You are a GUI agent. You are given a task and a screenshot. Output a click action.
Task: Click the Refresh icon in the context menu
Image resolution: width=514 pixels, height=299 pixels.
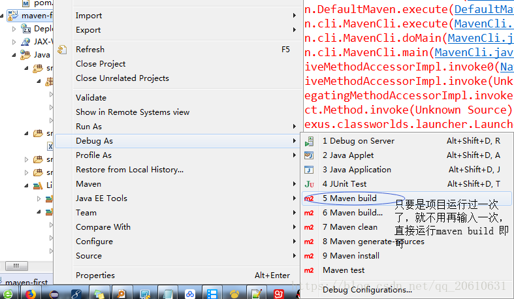point(62,50)
